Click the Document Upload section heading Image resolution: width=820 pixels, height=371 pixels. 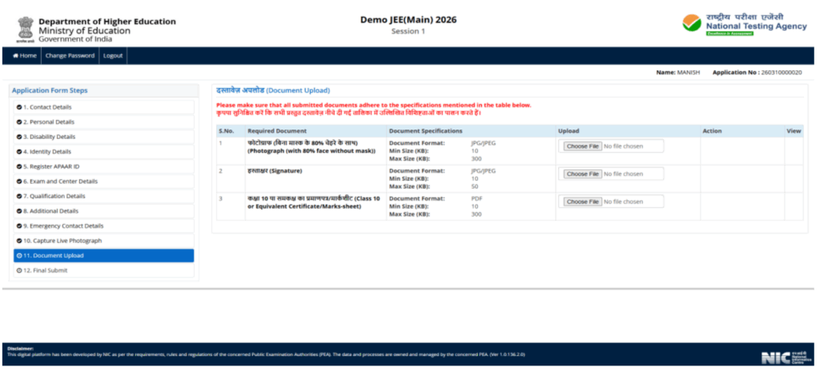point(273,90)
